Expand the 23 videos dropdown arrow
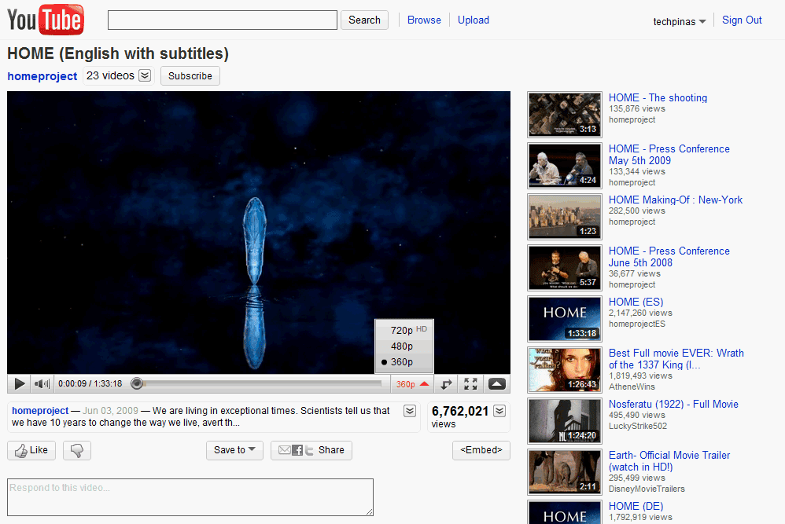 [145, 75]
